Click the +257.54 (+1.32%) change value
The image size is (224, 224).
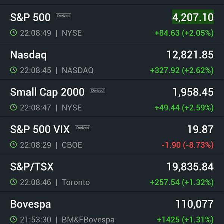pyautogui.click(x=182, y=182)
